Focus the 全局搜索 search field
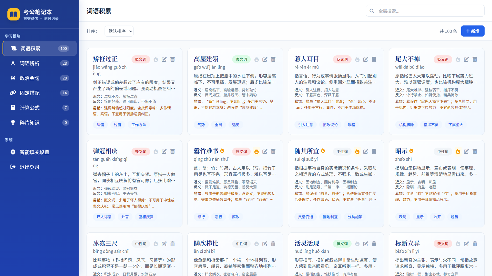This screenshot has height=276, width=492. pyautogui.click(x=425, y=11)
